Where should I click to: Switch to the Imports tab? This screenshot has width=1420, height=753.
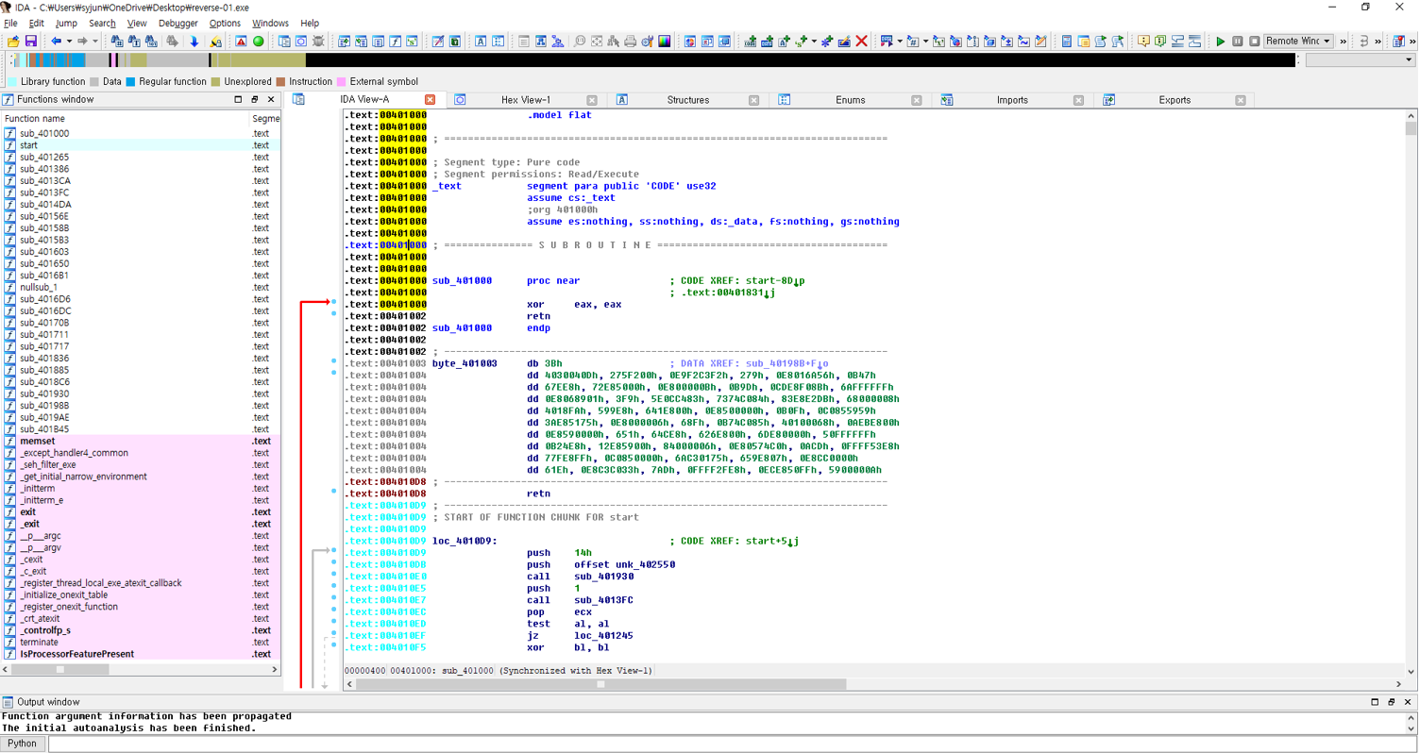coord(1012,100)
